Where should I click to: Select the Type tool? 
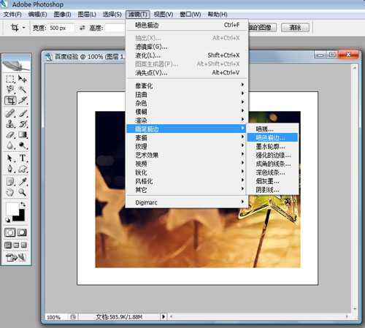[x=23, y=159]
